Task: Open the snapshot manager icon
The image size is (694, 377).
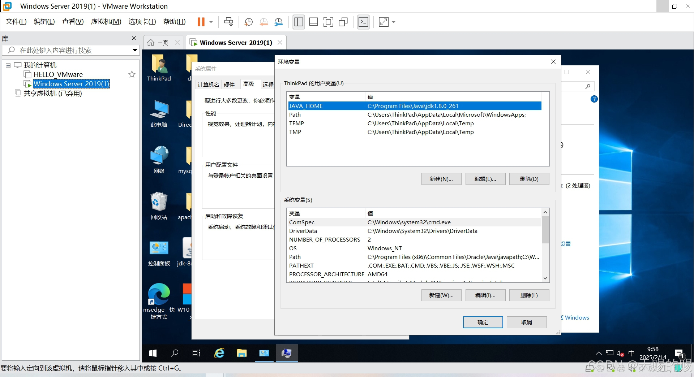Action: tap(279, 22)
